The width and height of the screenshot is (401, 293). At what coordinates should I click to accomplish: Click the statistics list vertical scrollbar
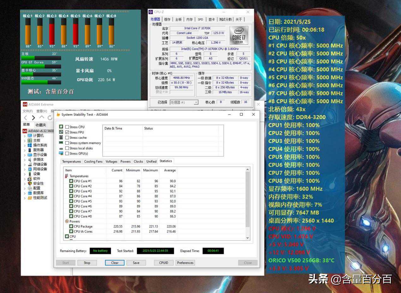click(248, 202)
